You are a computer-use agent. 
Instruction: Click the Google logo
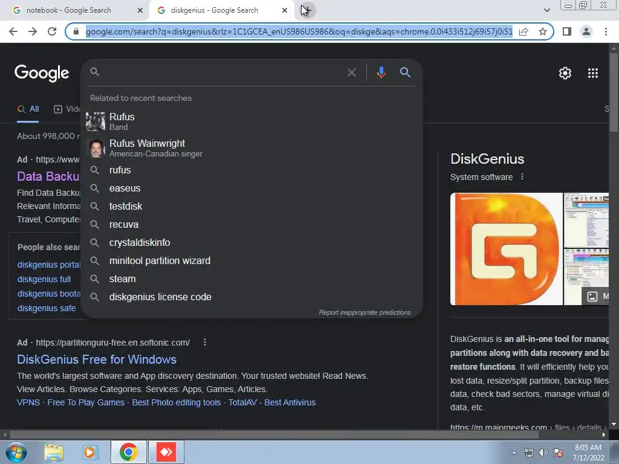point(42,73)
